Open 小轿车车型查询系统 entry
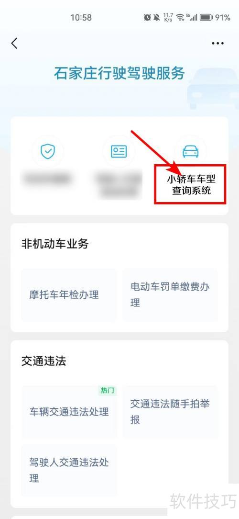The image size is (239, 519). click(191, 185)
